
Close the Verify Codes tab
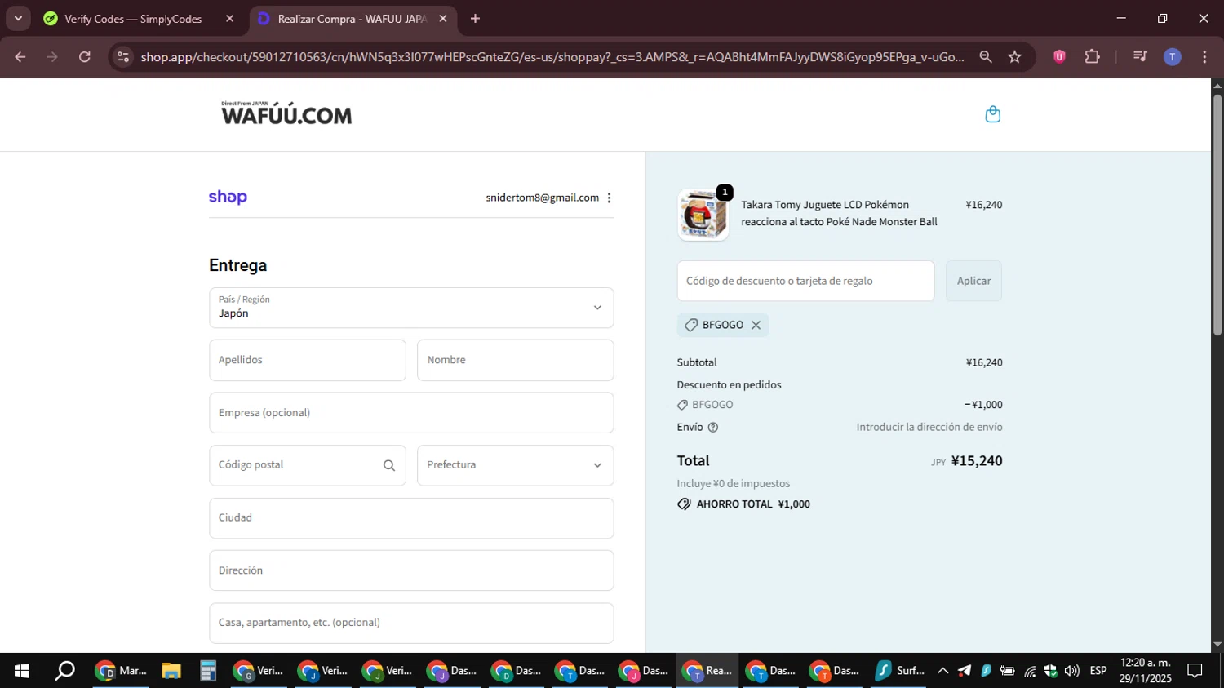[229, 18]
